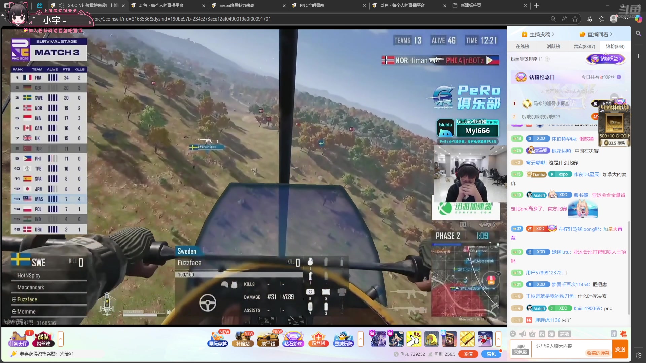Screen dimensions: 646x363
Task: Open the 补给站 supply station icon
Action: coord(243,339)
